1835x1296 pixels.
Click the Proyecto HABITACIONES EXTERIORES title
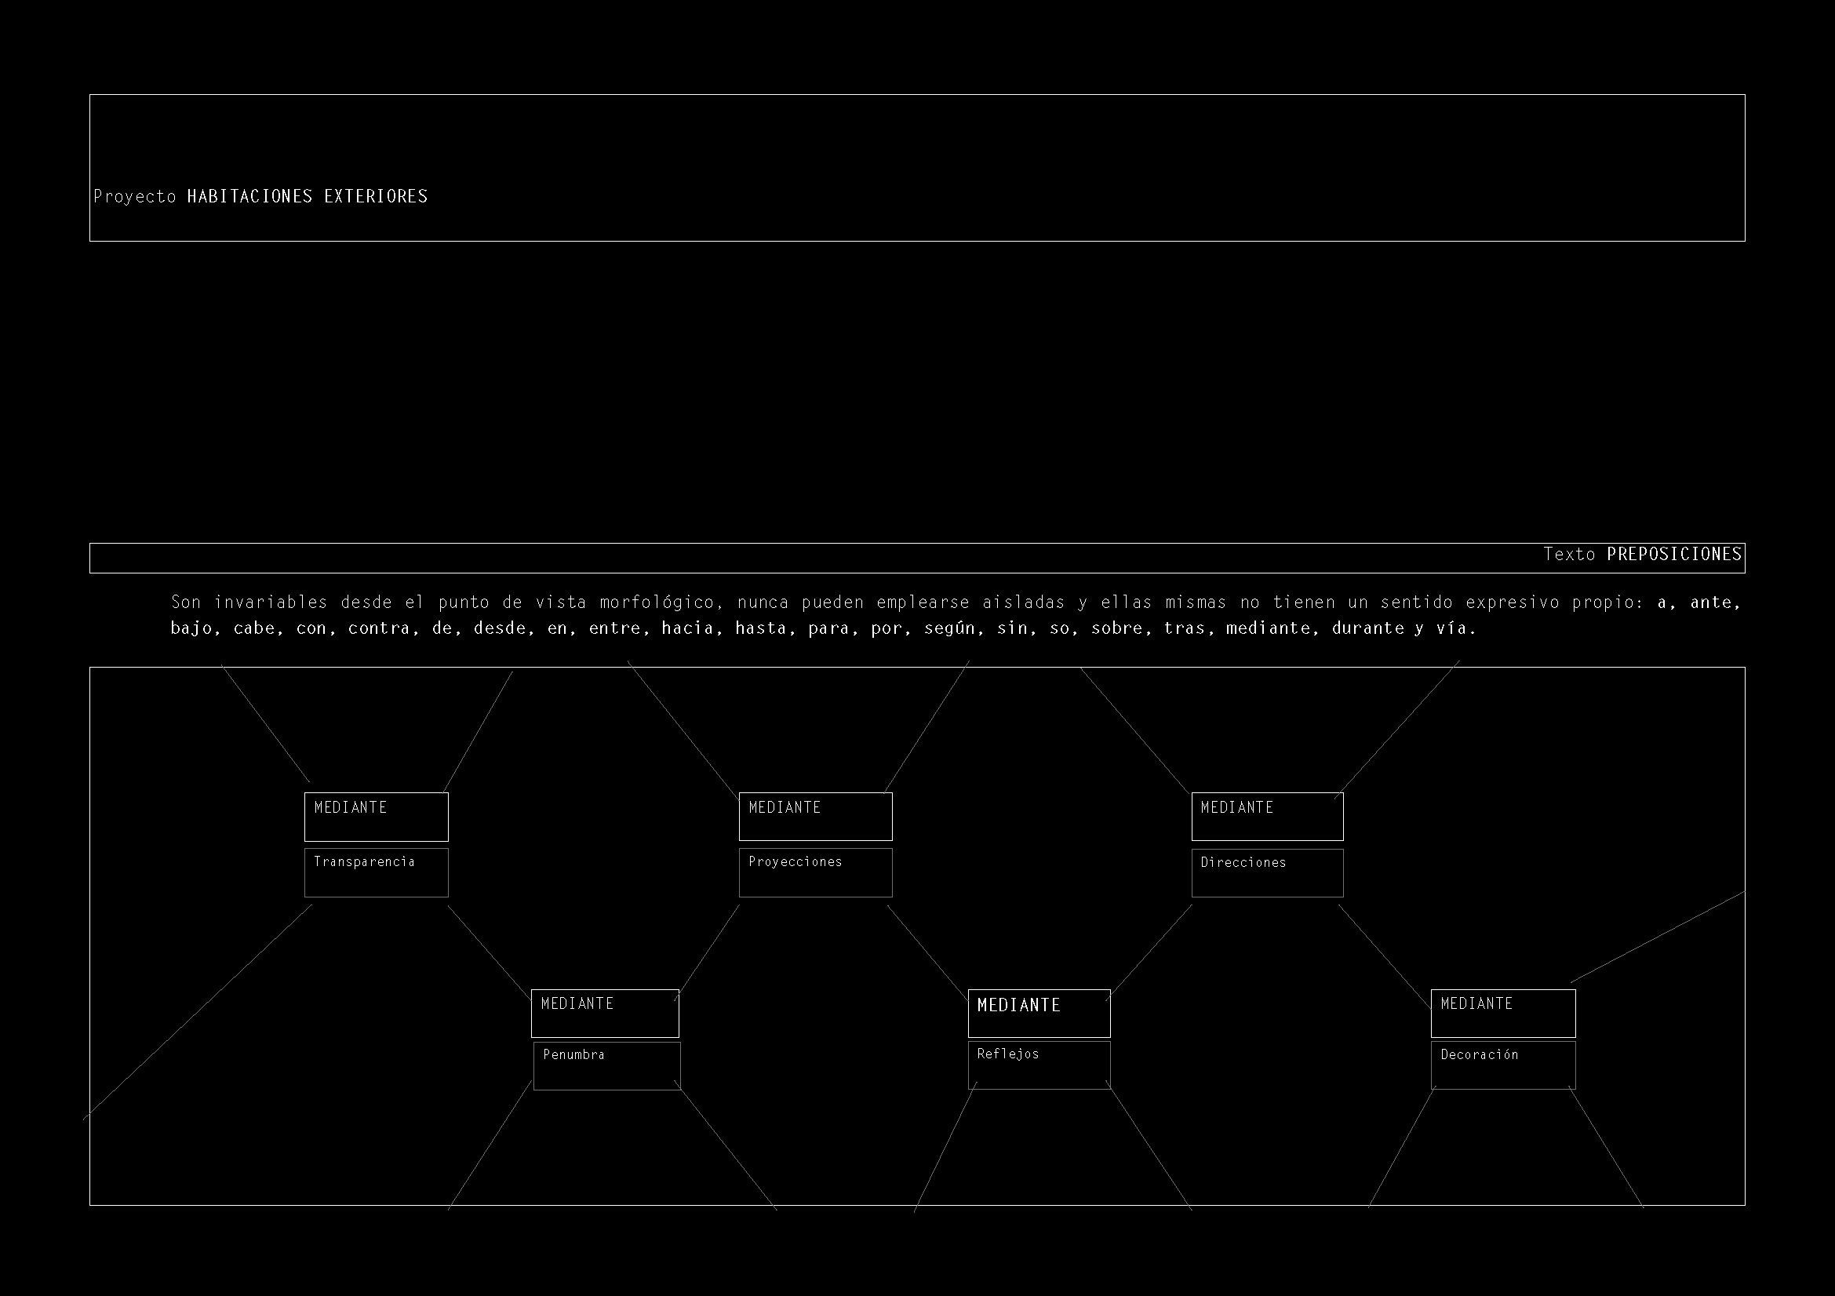(260, 197)
